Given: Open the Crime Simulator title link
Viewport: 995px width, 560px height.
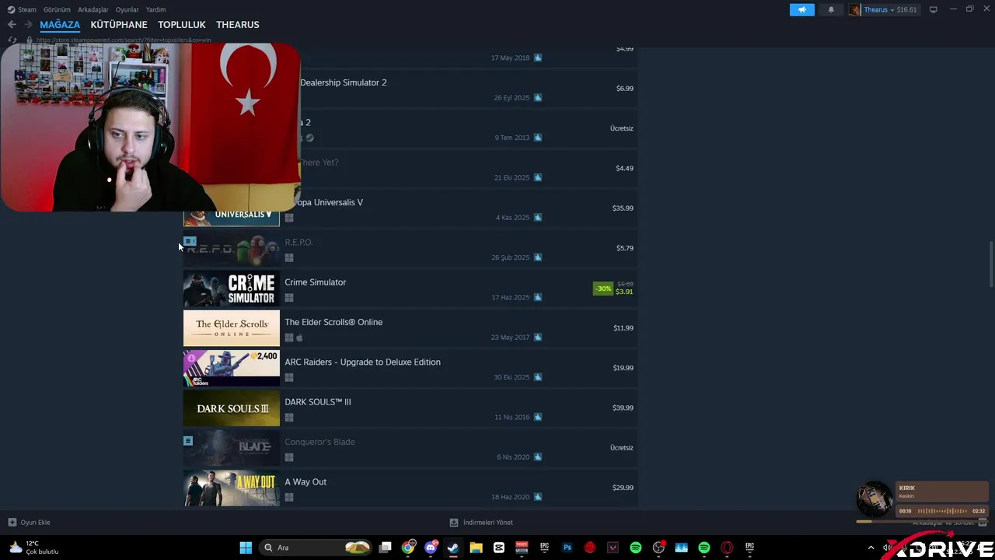Looking at the screenshot, I should (316, 282).
